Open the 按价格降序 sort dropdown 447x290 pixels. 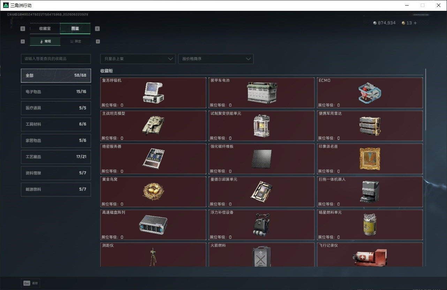point(216,59)
